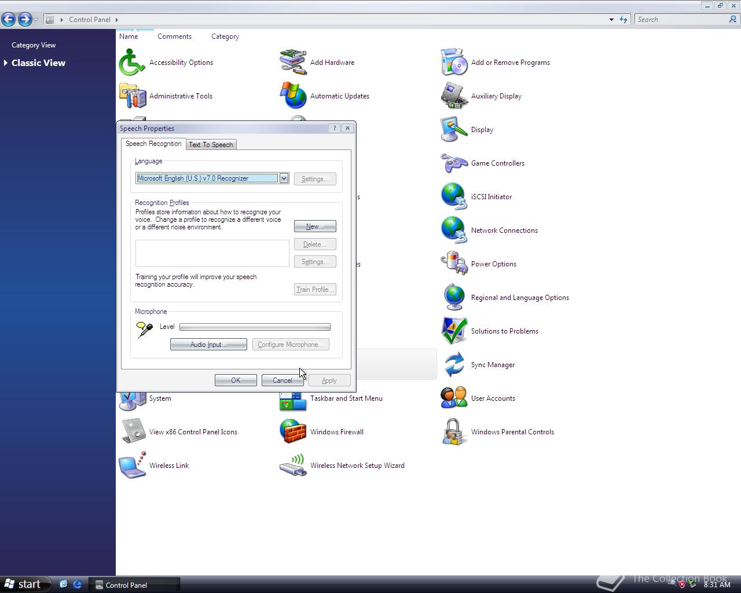Switch to Category View
This screenshot has width=741, height=593.
[x=34, y=45]
